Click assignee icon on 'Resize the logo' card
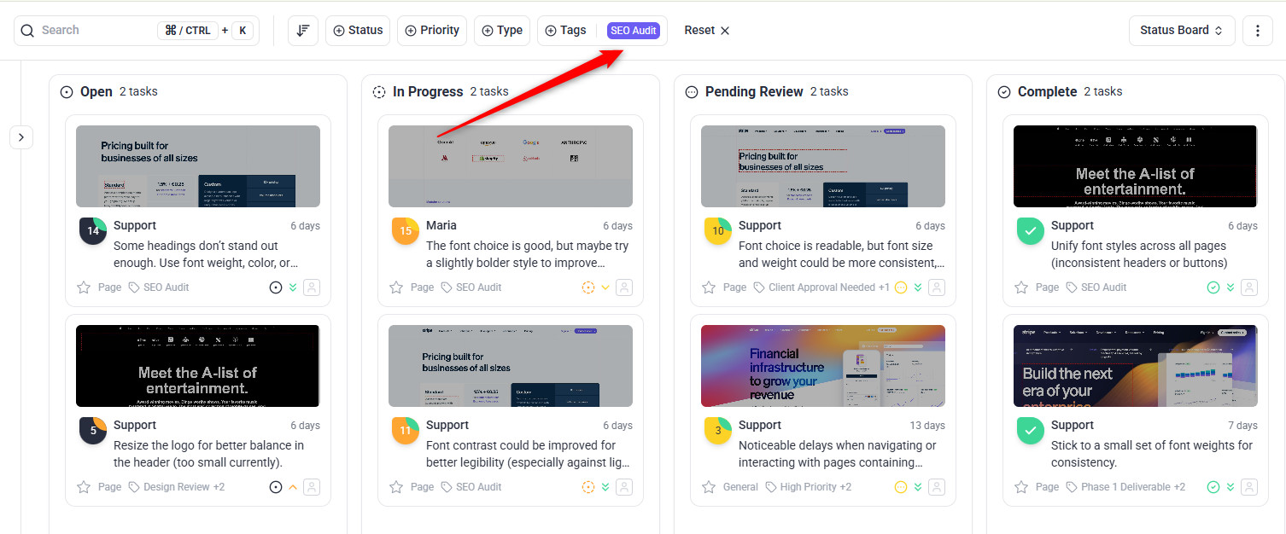Image resolution: width=1286 pixels, height=534 pixels. point(312,487)
